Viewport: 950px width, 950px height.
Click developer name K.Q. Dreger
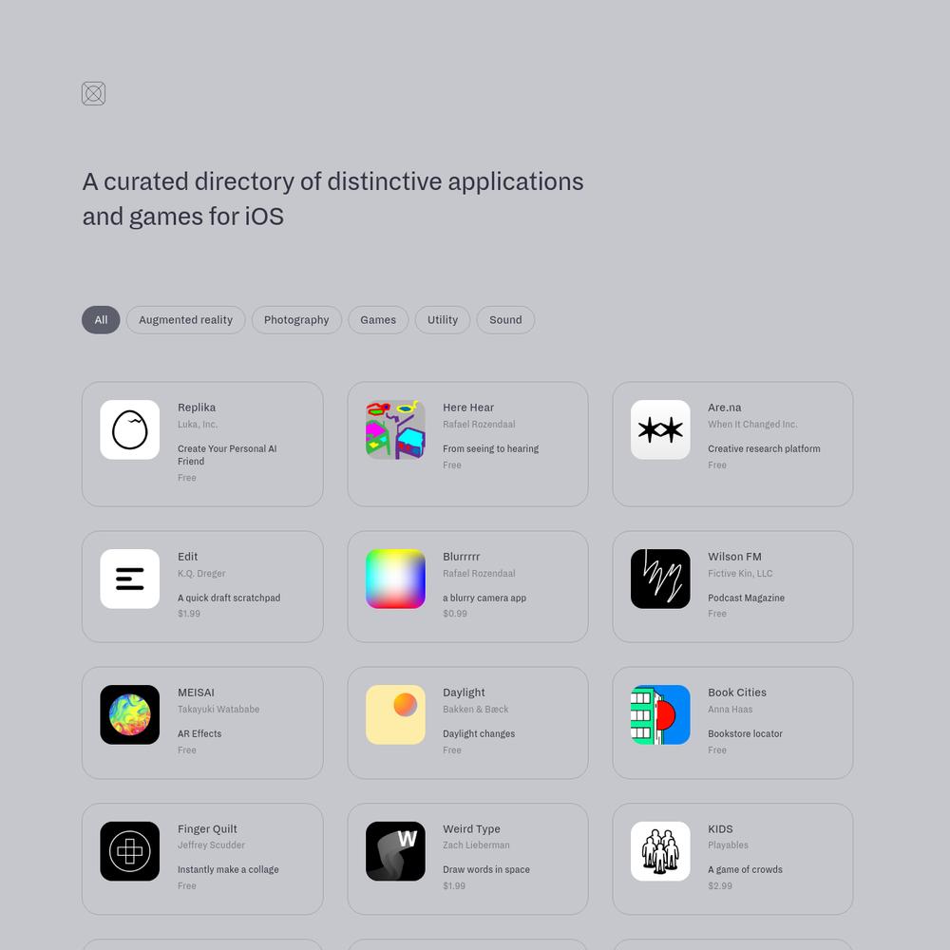(x=201, y=573)
